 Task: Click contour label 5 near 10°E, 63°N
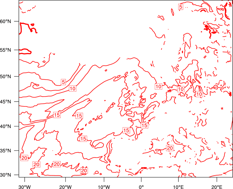181,7
